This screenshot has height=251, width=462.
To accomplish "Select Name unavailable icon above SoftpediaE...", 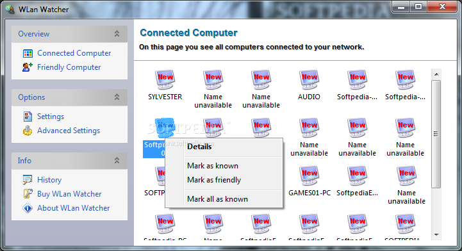I will [357, 127].
